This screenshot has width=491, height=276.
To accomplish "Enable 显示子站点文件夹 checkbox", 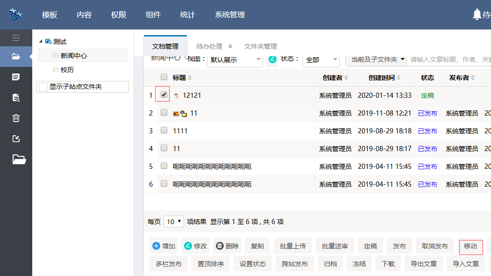I will (43, 87).
